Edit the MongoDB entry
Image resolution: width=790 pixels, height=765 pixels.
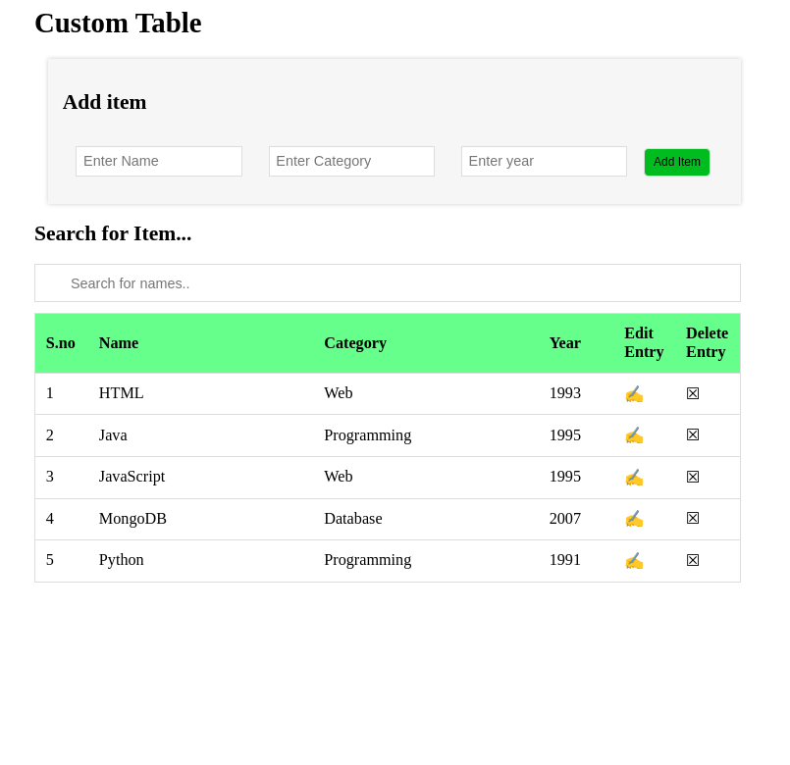[634, 519]
